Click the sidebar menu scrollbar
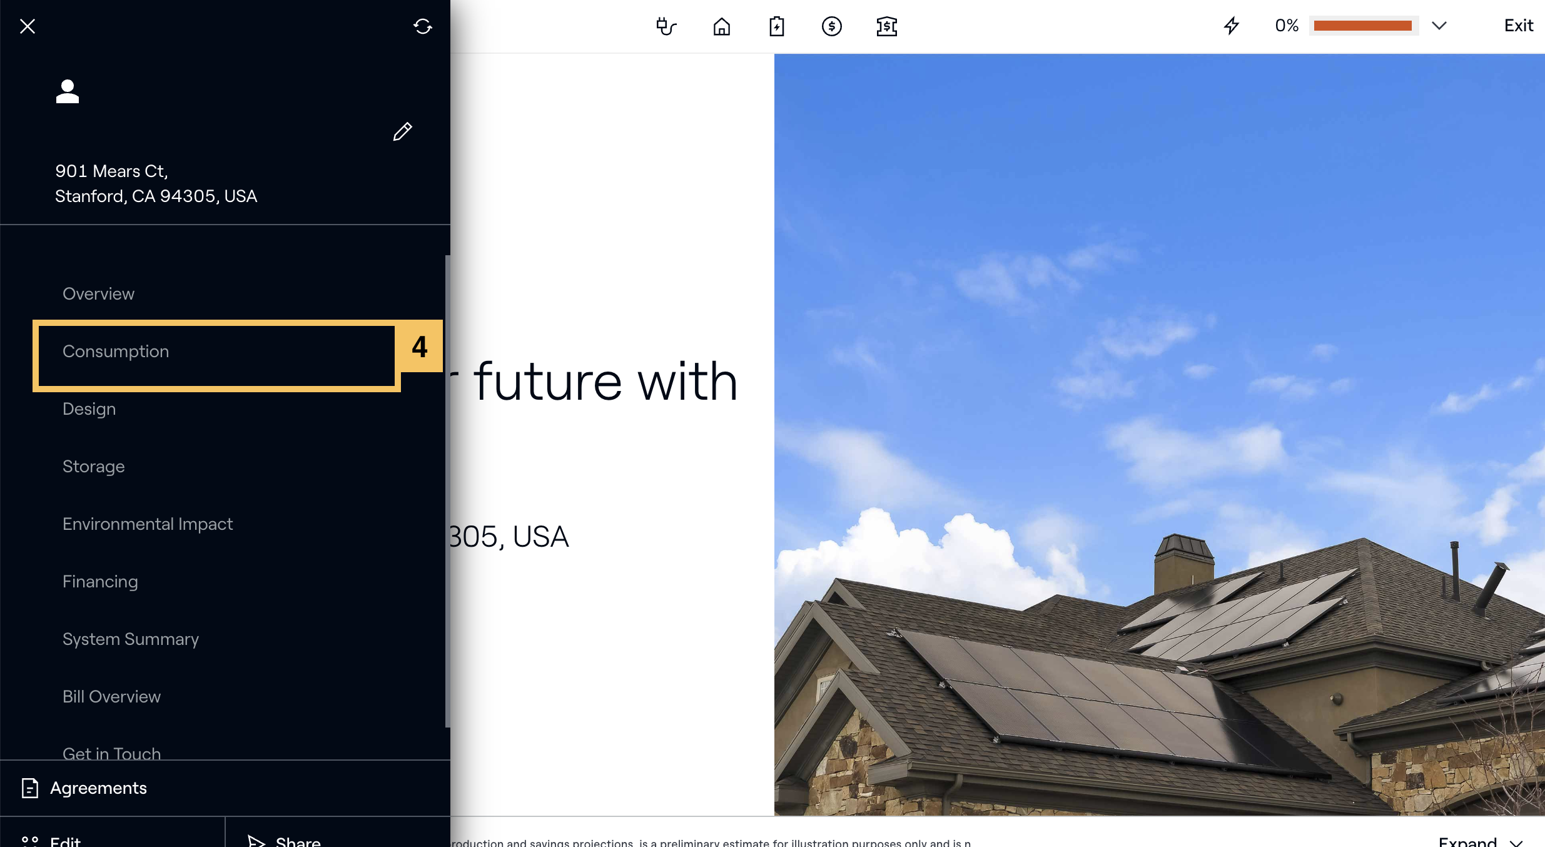 click(x=447, y=491)
